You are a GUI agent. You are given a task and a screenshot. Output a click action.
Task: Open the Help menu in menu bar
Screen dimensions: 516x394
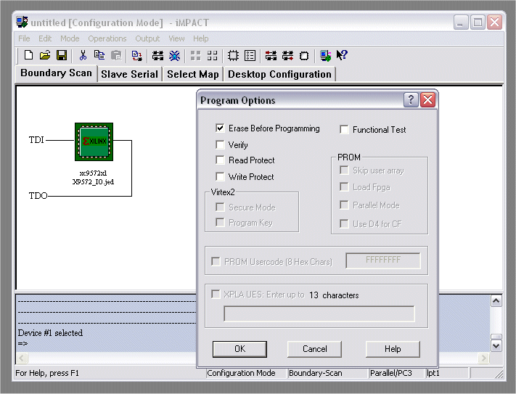coord(201,38)
